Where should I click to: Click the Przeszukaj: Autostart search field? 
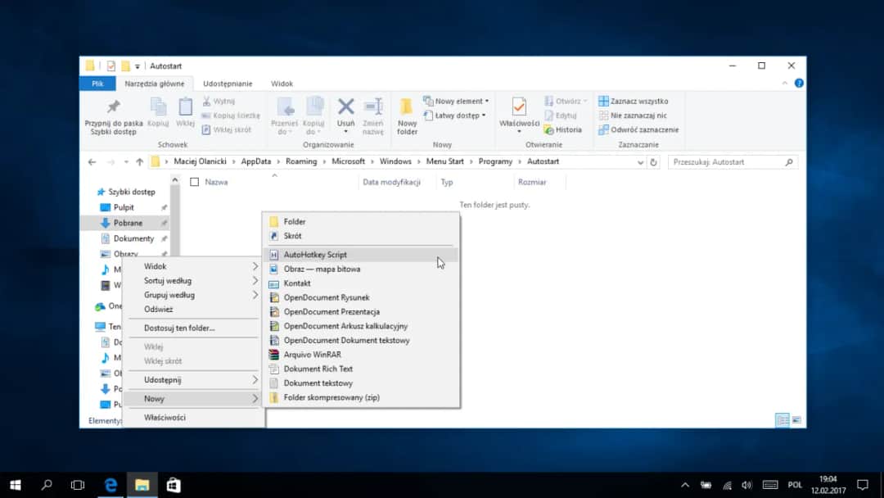731,161
